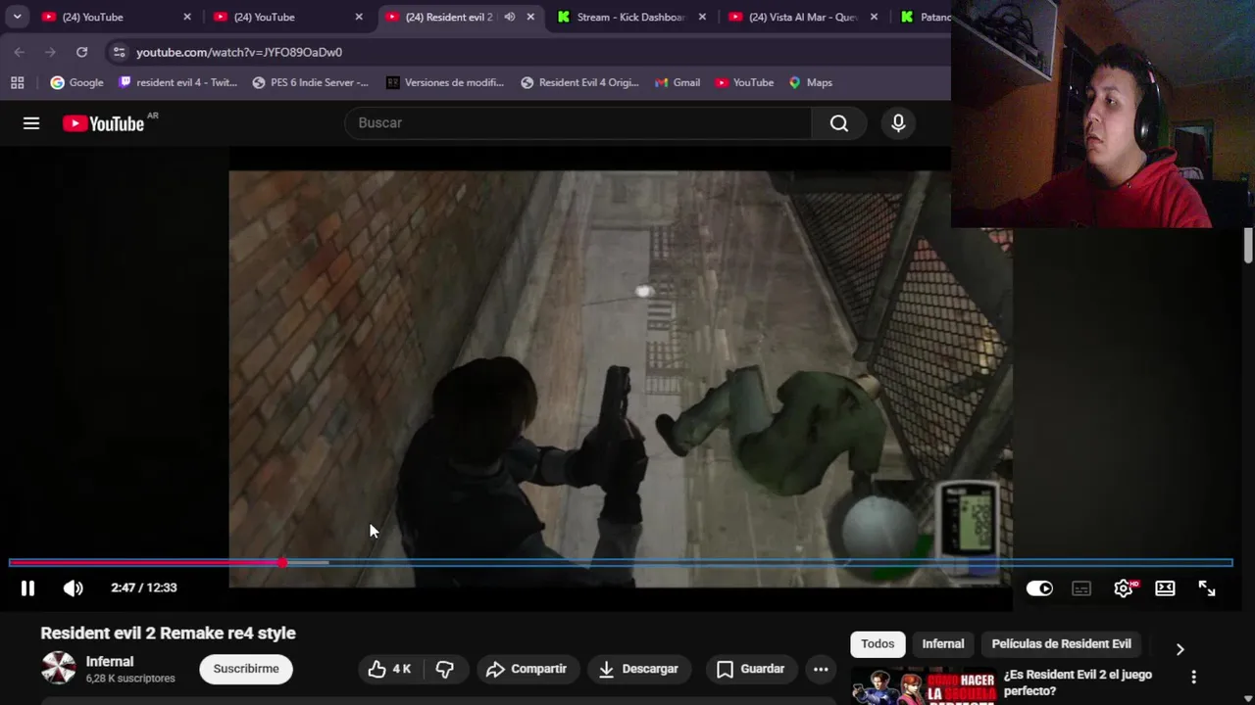Enter fullscreen mode
The image size is (1255, 705).
(1207, 587)
